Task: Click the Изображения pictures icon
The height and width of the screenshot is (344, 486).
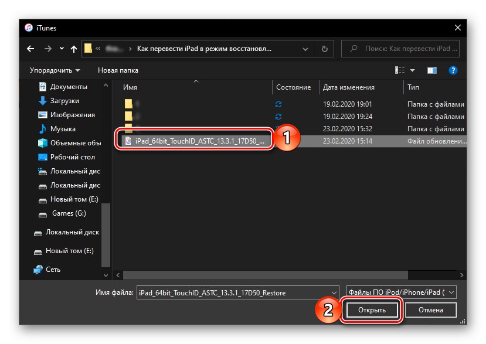Action: point(42,115)
